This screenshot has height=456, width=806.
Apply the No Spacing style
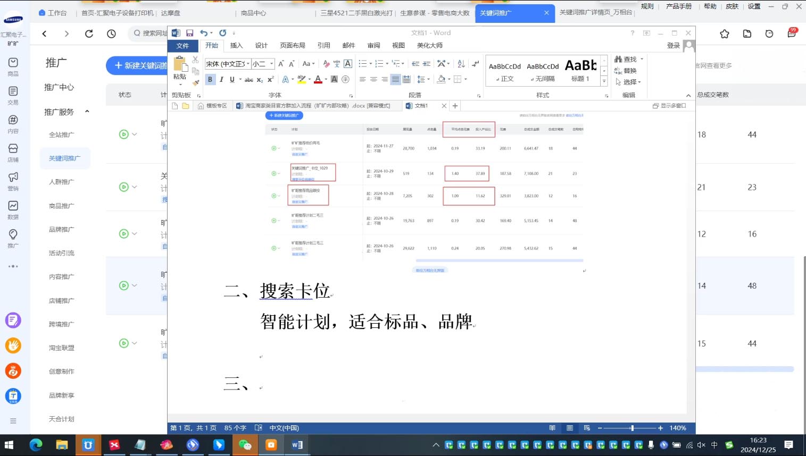[x=543, y=70]
